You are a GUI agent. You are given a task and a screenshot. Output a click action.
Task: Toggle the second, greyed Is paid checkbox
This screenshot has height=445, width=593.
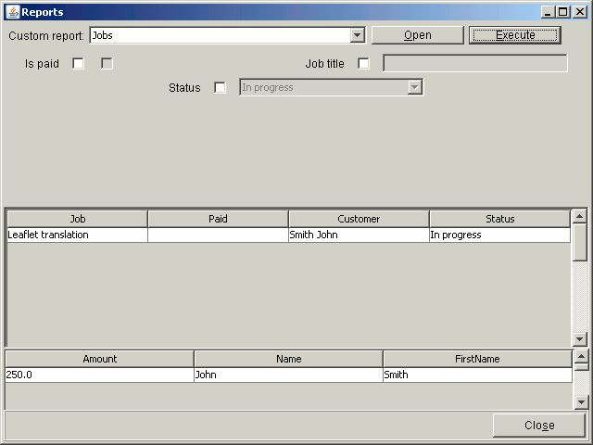point(107,63)
